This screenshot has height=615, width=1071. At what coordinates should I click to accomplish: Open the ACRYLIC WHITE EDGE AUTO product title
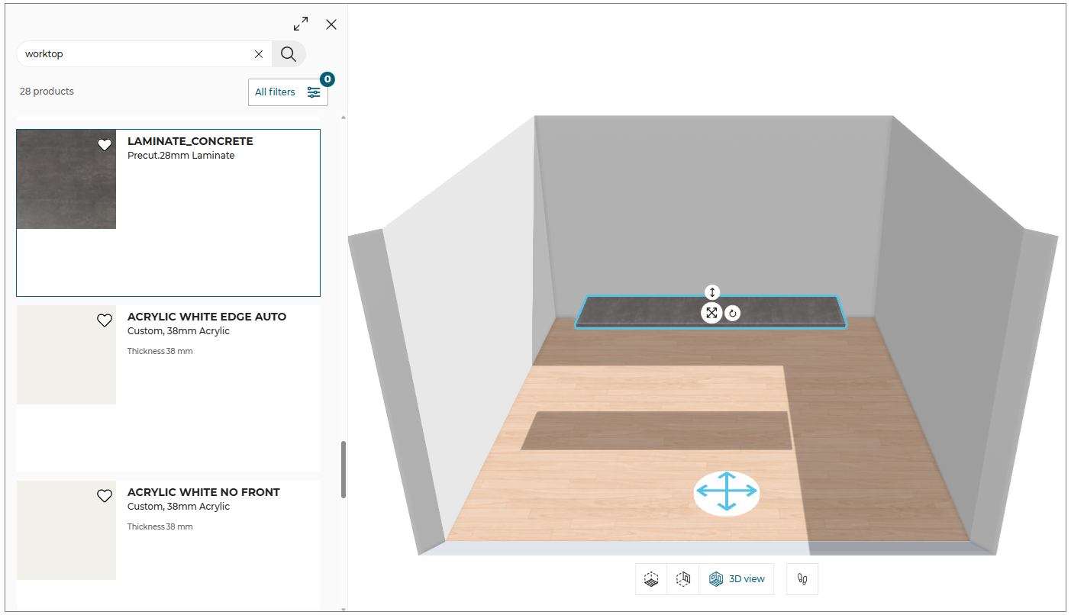[207, 317]
